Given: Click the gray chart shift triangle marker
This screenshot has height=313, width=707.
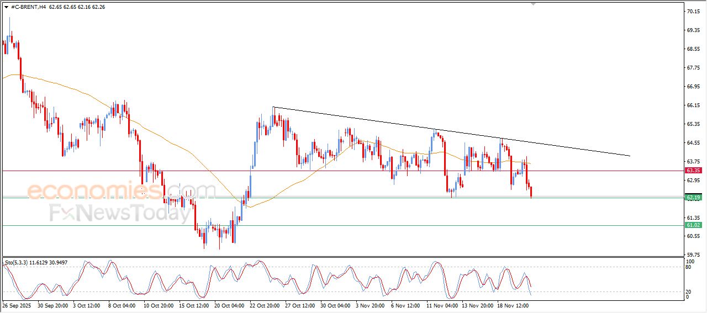Looking at the screenshot, I should point(532,4).
